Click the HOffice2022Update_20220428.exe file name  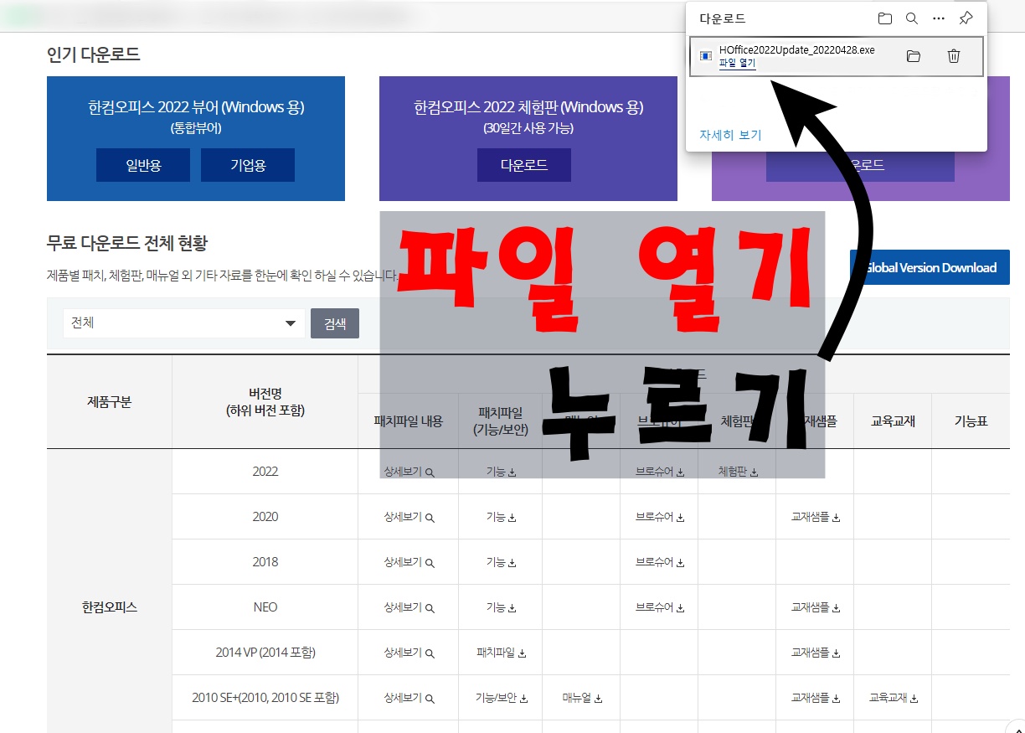796,50
